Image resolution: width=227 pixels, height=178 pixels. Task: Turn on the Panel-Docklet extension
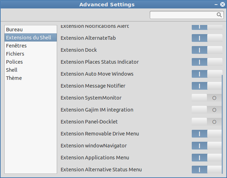(x=207, y=122)
